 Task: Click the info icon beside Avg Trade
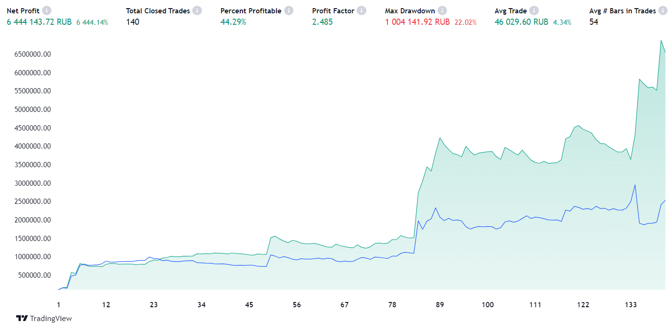(534, 10)
